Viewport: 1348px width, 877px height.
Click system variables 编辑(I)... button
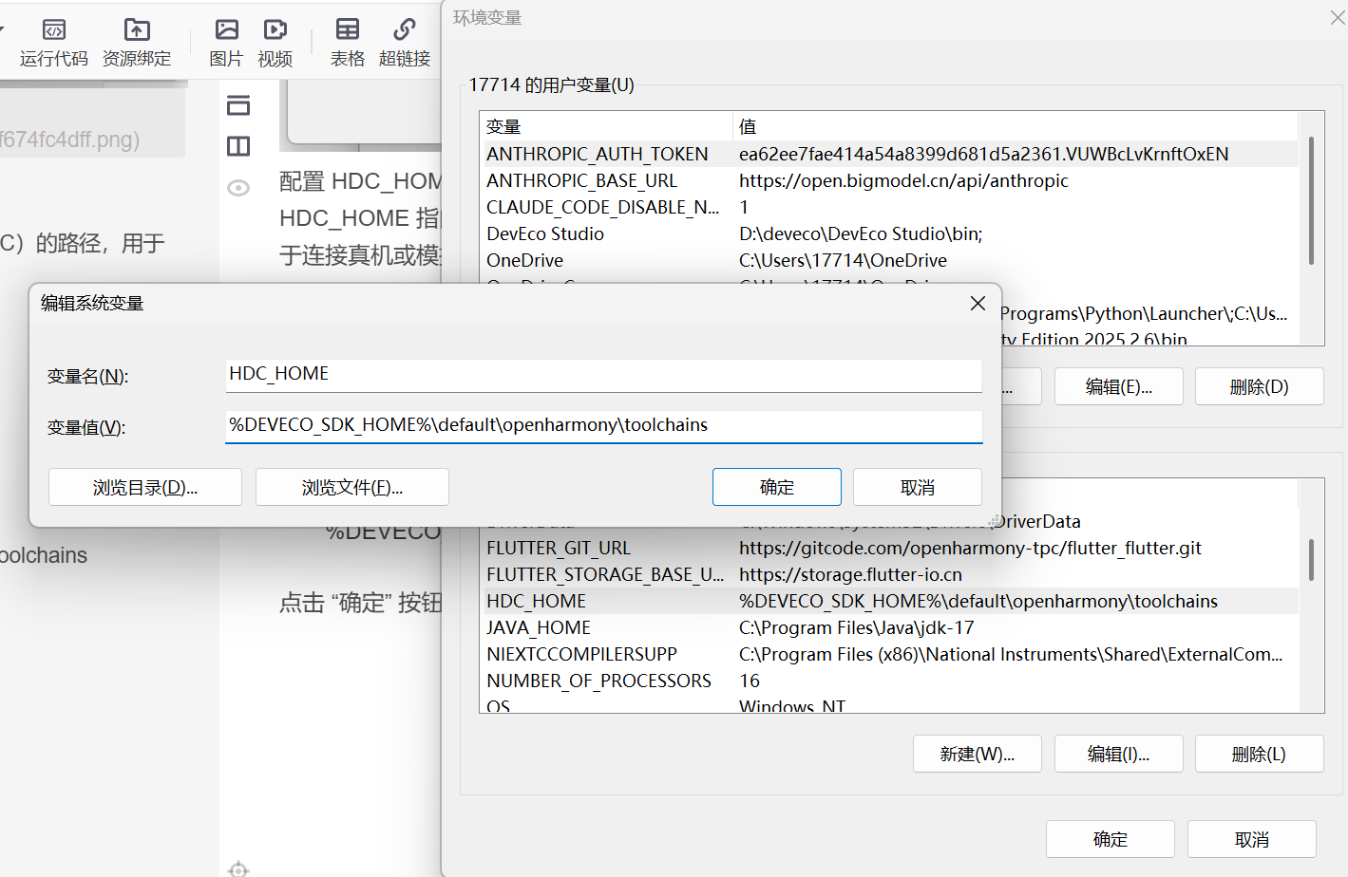[1119, 754]
